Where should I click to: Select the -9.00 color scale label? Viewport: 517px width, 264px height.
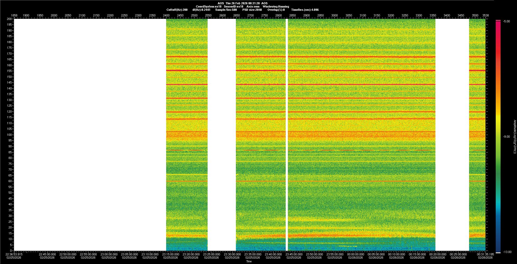[506, 137]
